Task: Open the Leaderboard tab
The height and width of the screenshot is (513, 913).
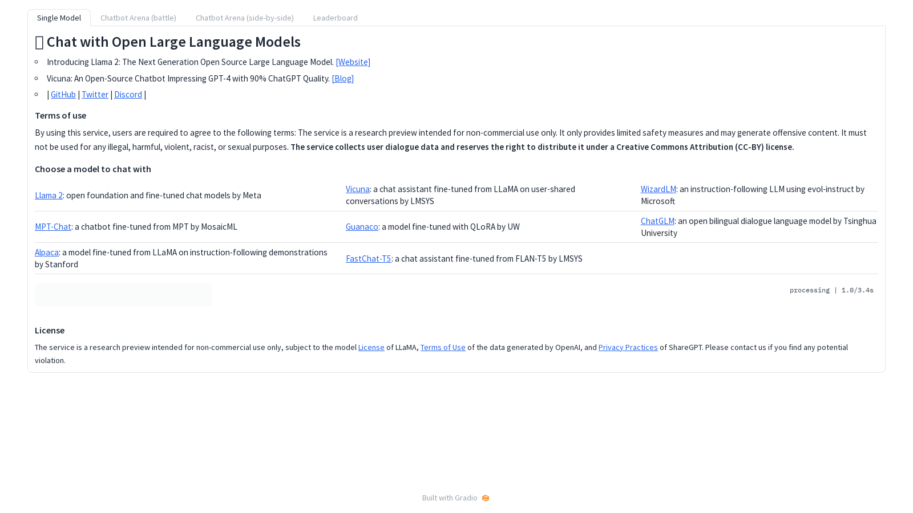Action: point(336,18)
